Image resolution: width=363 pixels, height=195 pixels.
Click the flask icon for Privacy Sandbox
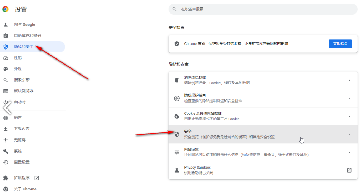[177, 170]
